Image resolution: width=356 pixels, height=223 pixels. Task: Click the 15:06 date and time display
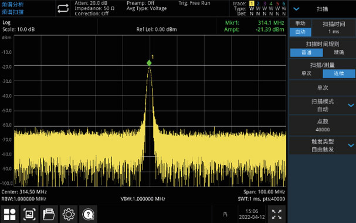click(252, 214)
